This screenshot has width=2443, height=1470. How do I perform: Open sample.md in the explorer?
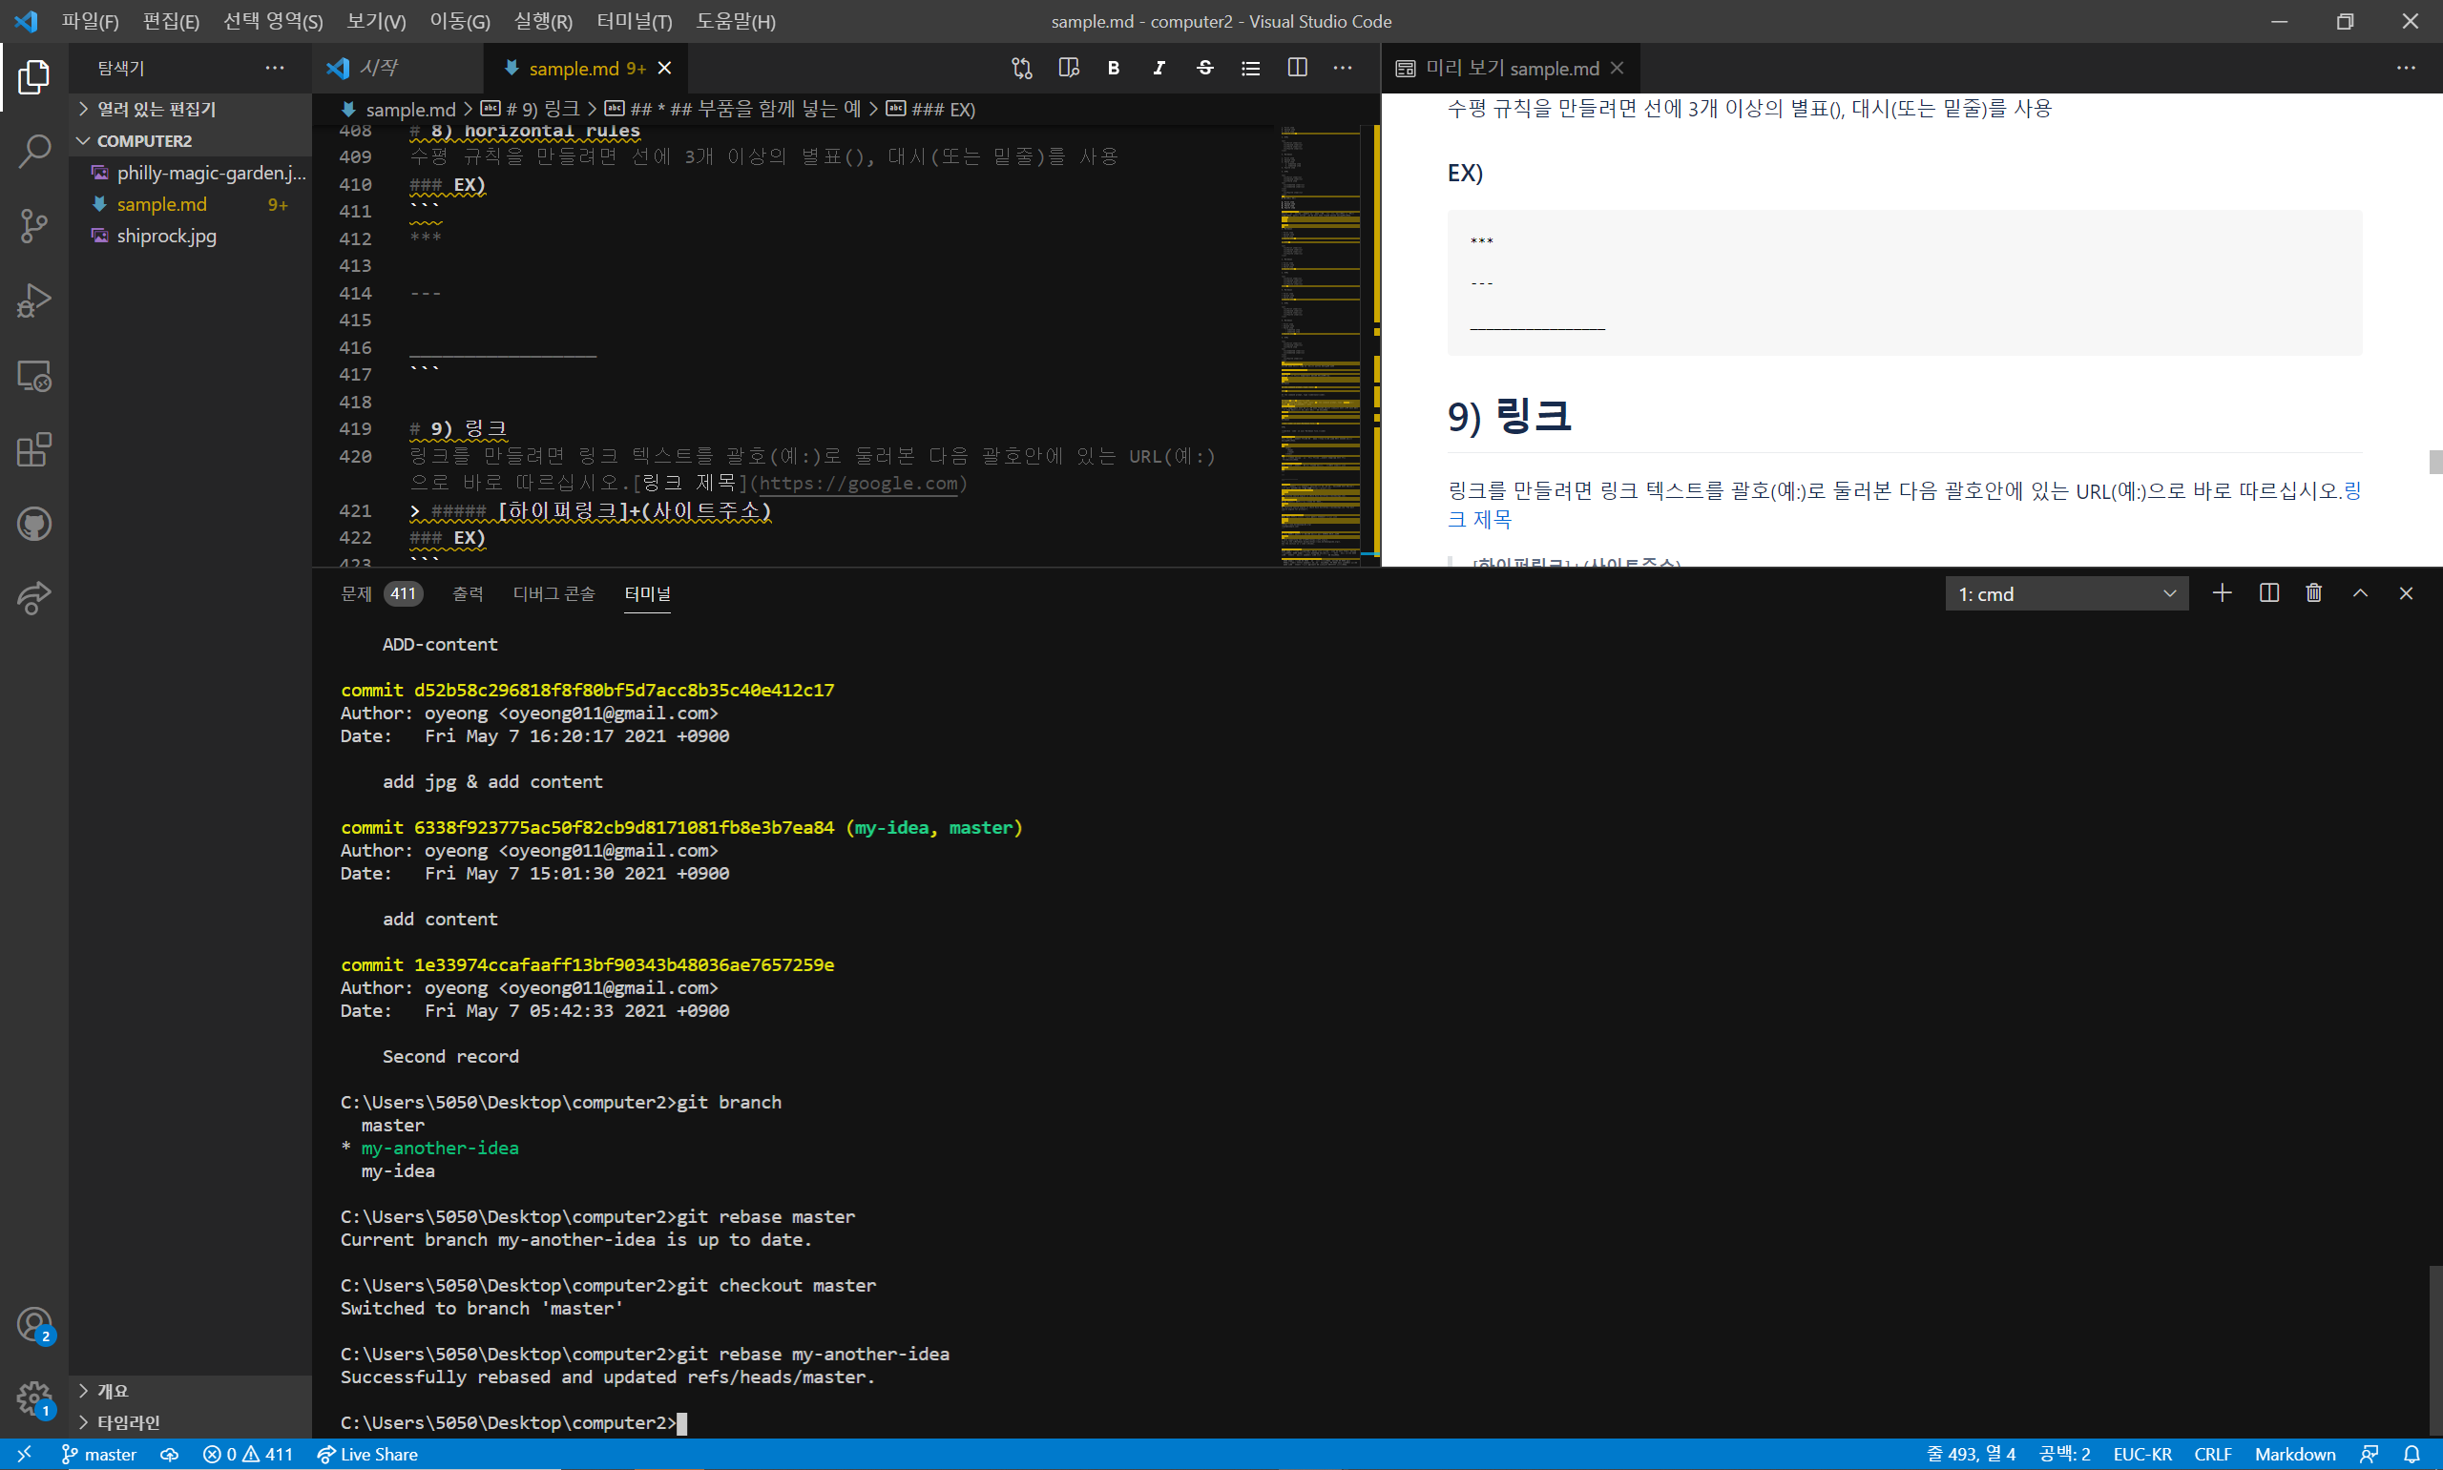point(190,204)
